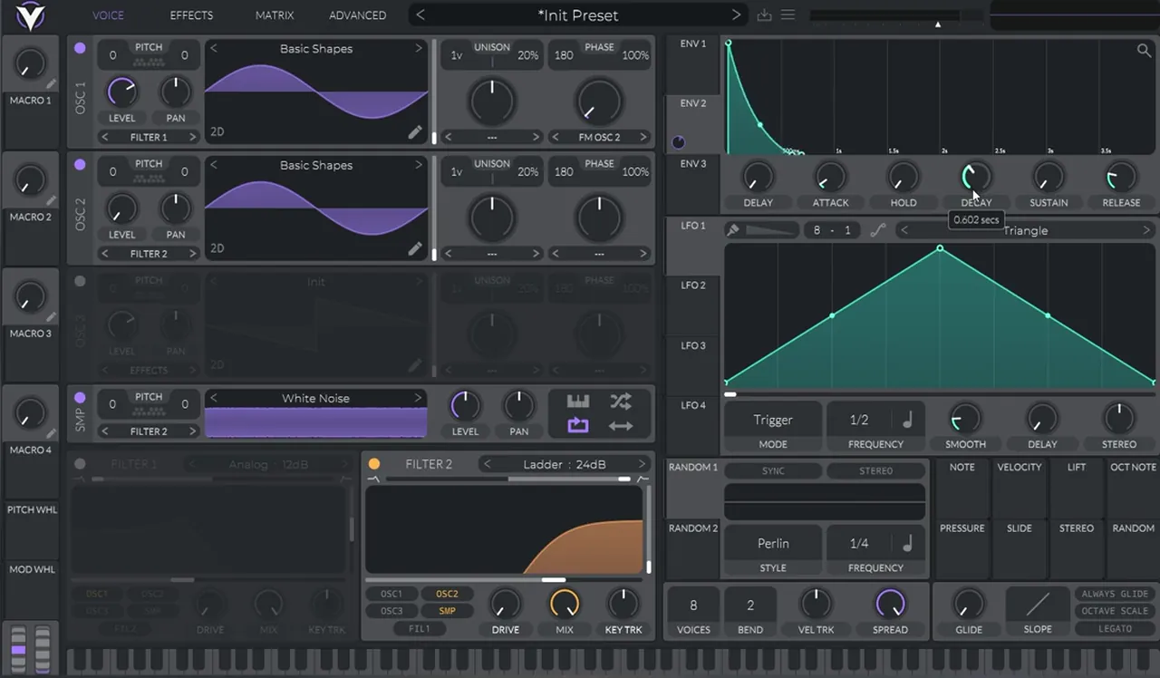Toggle sample loop icon
The height and width of the screenshot is (678, 1160).
click(x=578, y=426)
